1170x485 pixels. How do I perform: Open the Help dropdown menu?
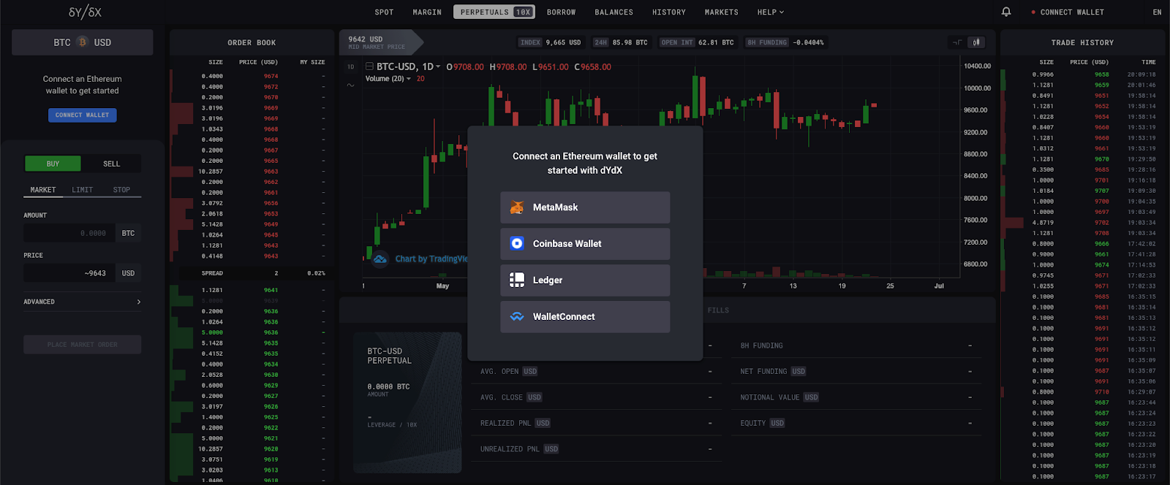coord(770,12)
